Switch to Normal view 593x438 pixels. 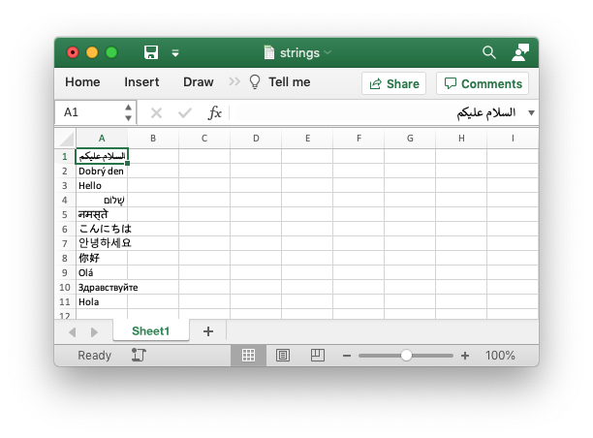248,356
